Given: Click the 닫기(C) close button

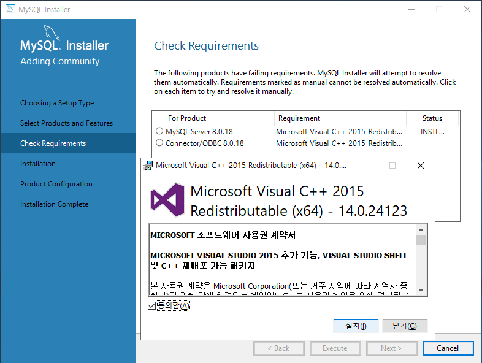Looking at the screenshot, I should [x=405, y=326].
